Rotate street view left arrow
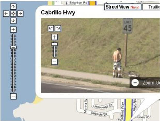Viewport: 160px width, 121px height. pos(51,28)
